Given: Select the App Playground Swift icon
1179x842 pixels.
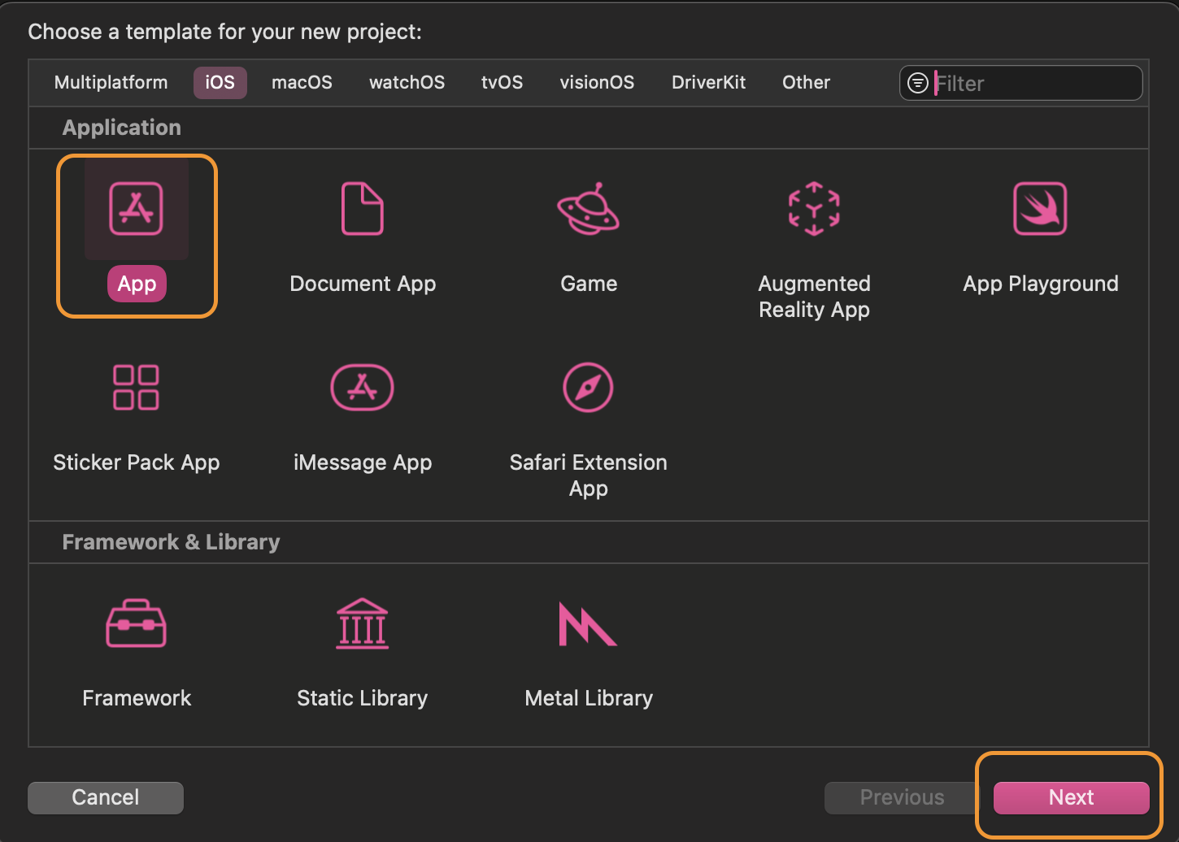Looking at the screenshot, I should [x=1040, y=209].
